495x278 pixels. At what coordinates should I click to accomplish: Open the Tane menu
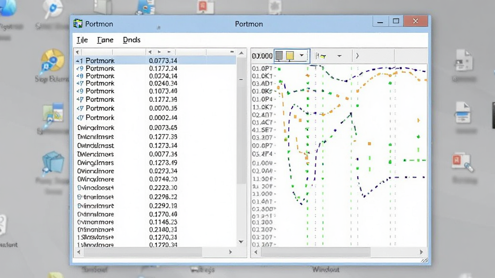pyautogui.click(x=105, y=40)
